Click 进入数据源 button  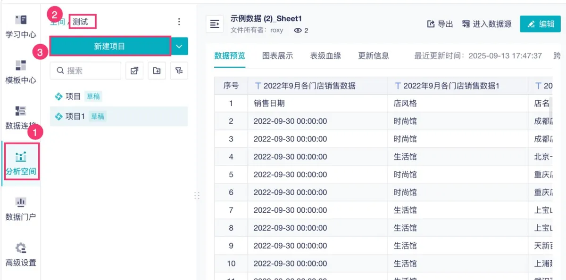coord(487,24)
